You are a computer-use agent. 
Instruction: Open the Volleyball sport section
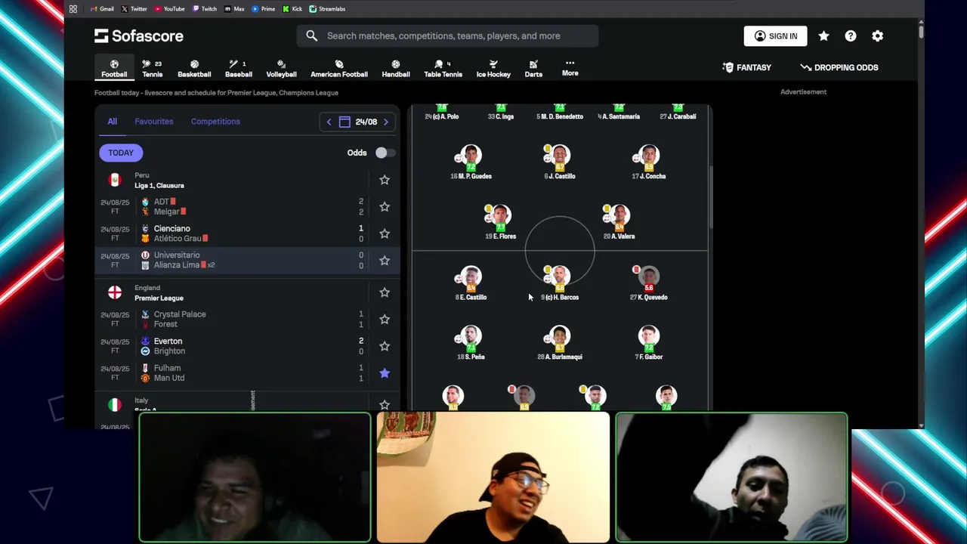(281, 68)
